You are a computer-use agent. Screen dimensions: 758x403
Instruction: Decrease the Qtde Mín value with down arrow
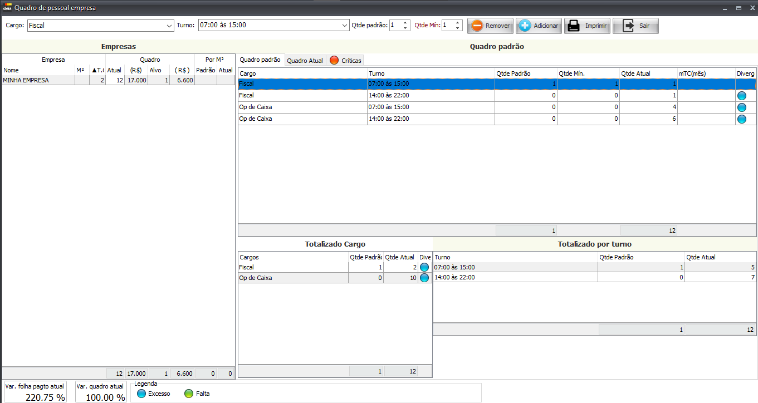pyautogui.click(x=457, y=28)
